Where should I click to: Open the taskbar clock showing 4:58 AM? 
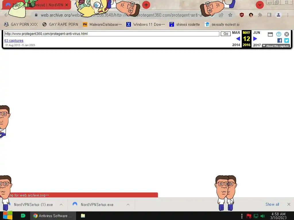tap(278, 216)
